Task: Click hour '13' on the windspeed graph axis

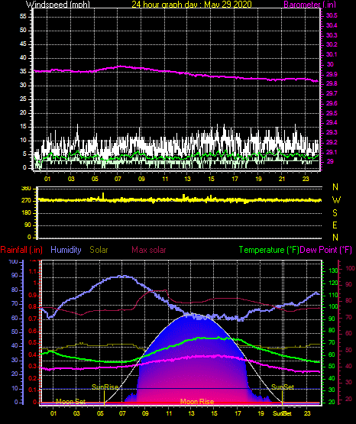Action: point(187,179)
